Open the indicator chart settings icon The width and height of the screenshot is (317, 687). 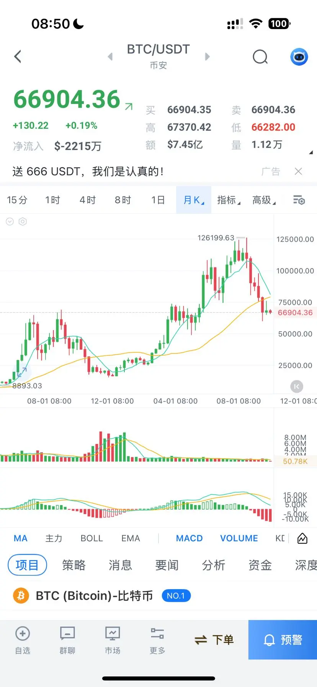[302, 538]
